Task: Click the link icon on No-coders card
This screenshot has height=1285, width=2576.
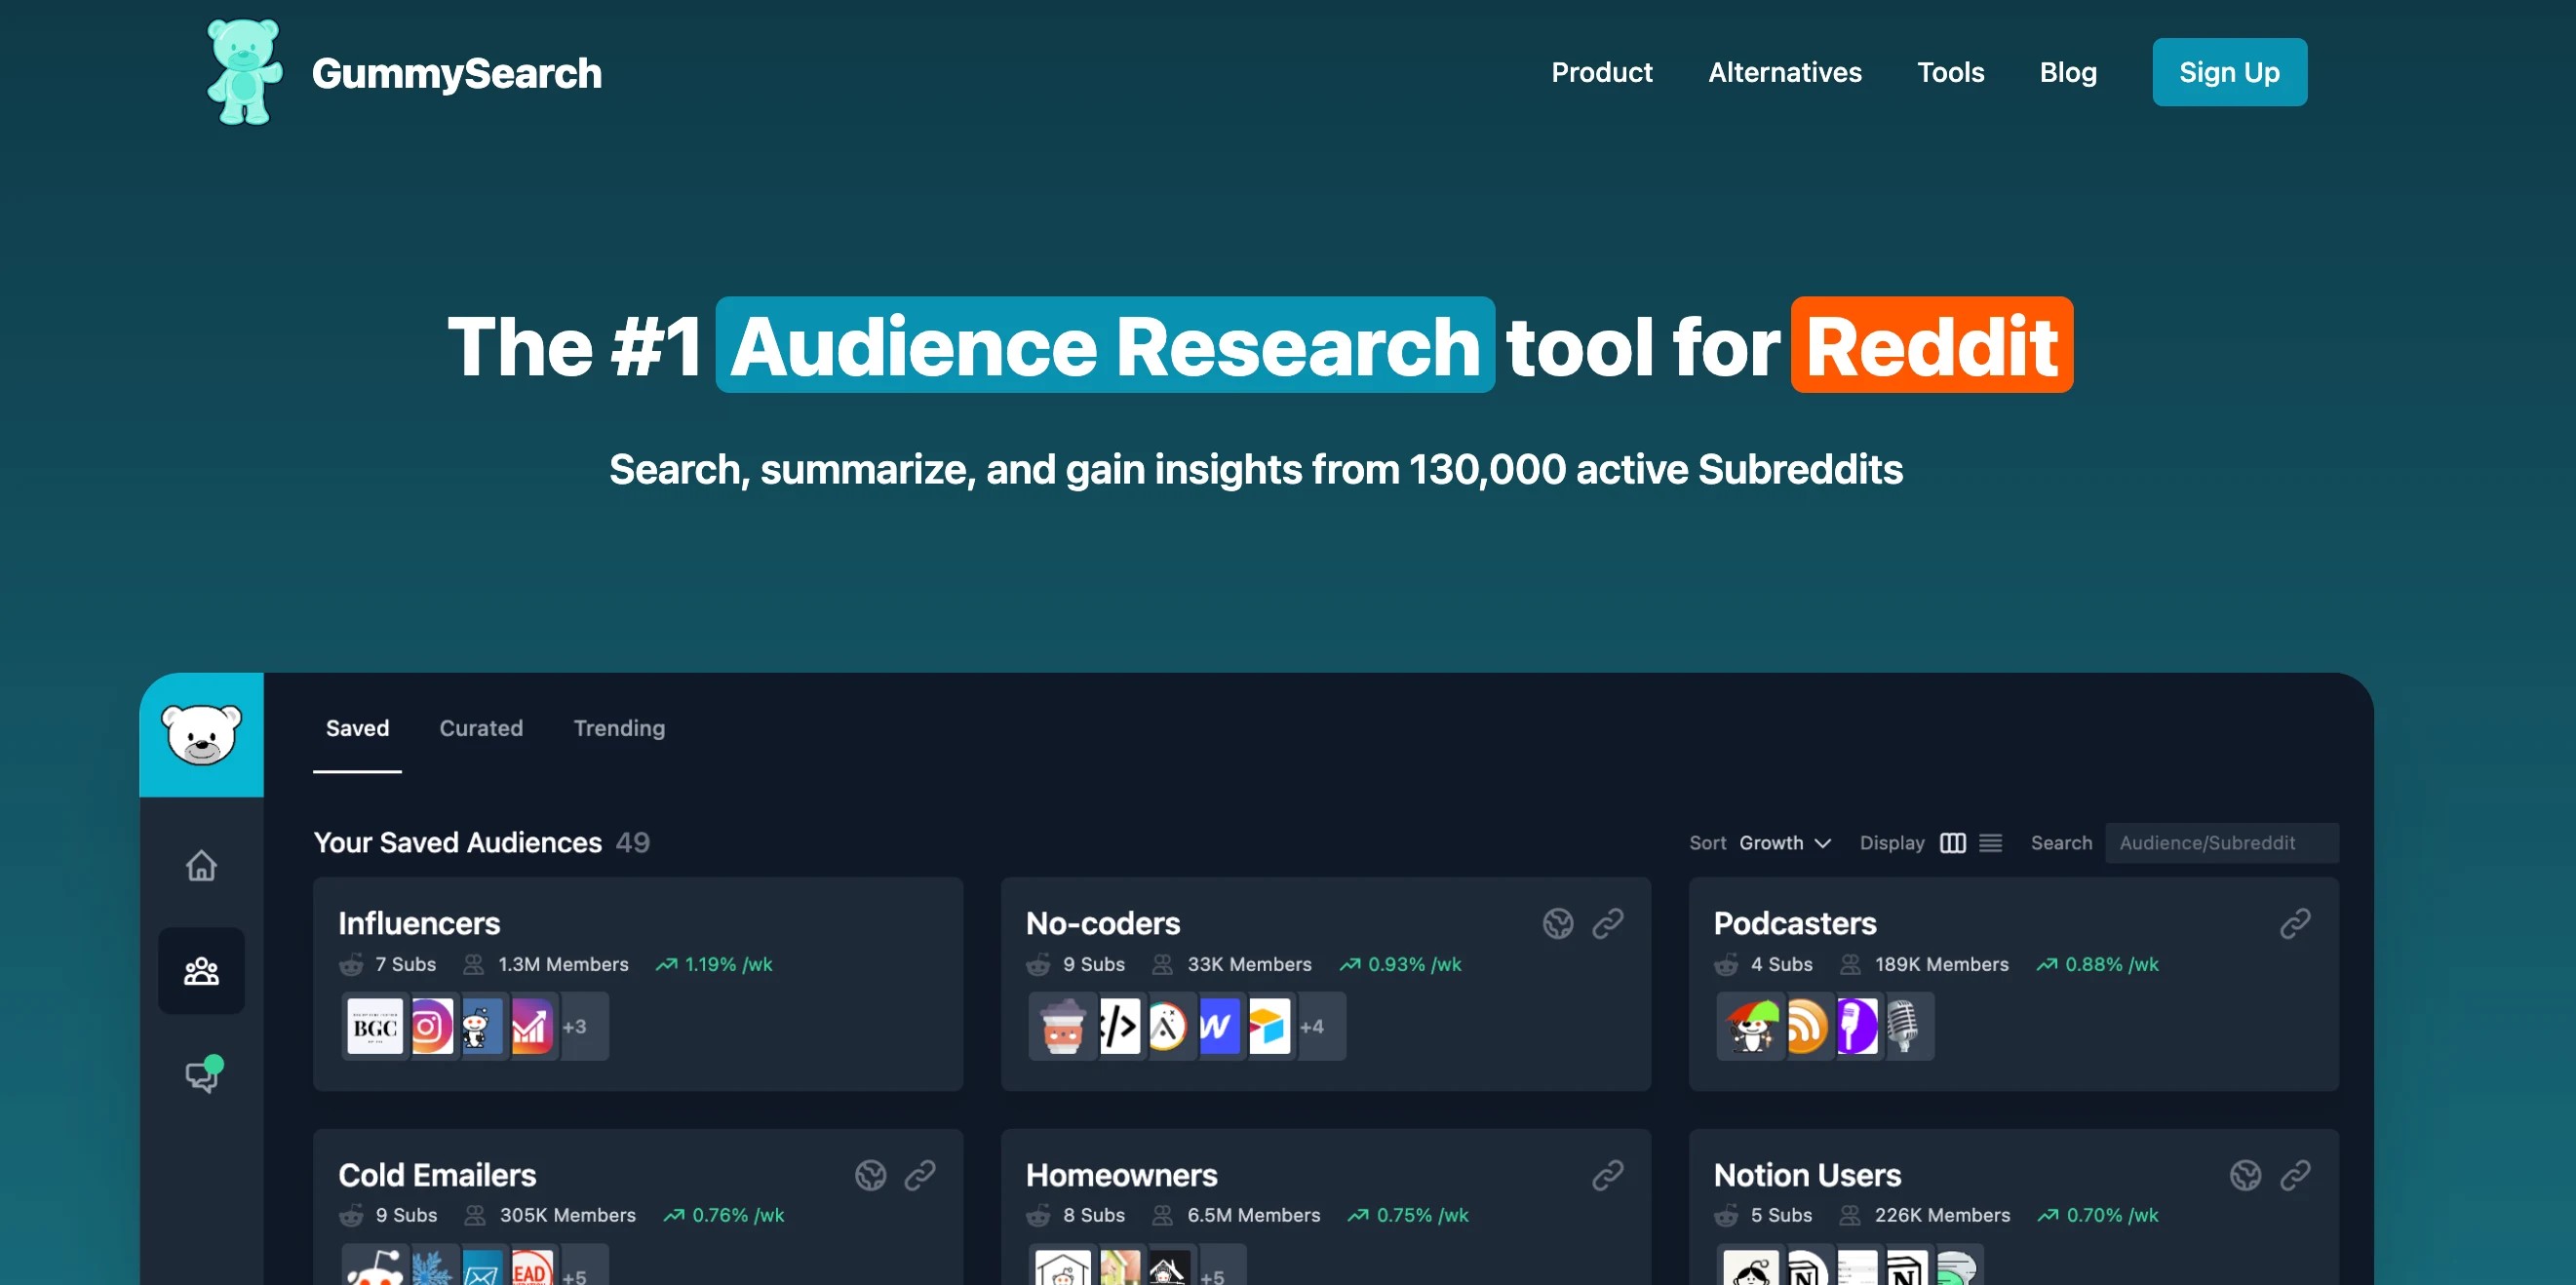Action: click(1608, 923)
